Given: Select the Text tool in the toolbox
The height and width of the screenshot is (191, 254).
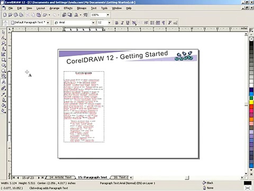Looking at the screenshot, I should click(x=3, y=82).
